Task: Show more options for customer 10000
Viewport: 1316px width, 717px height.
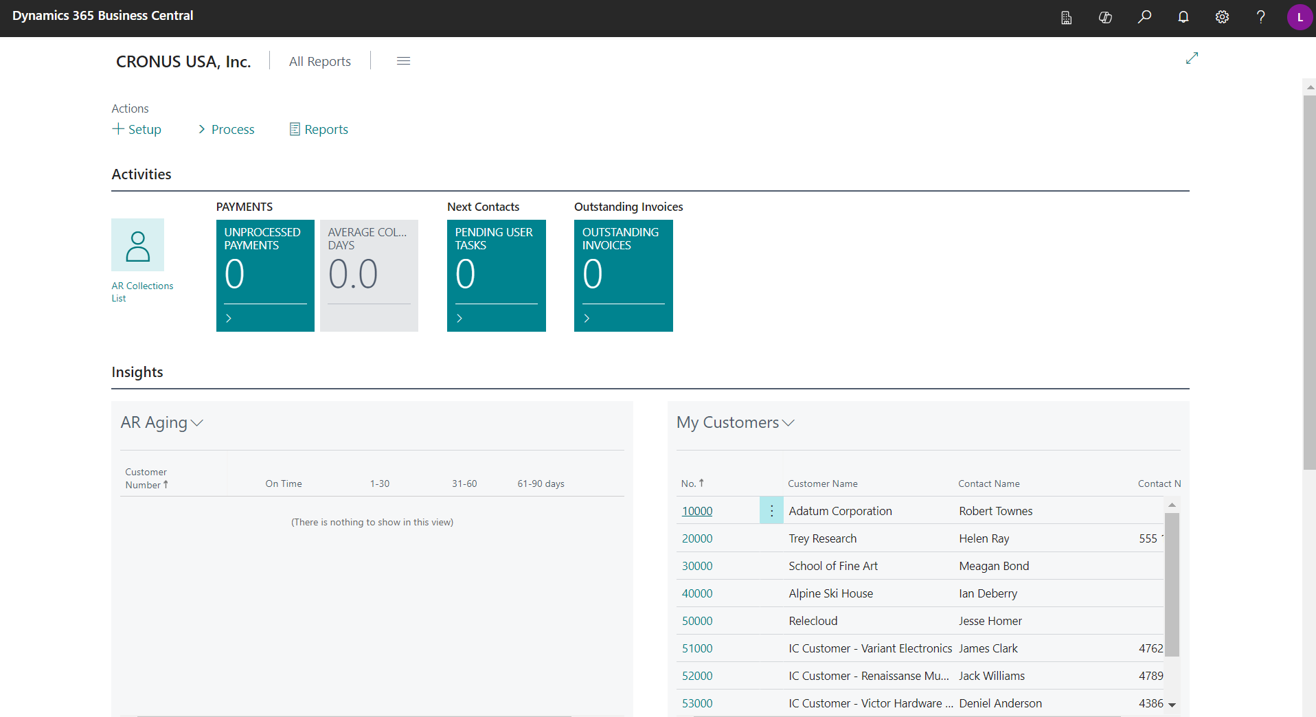Action: point(771,510)
